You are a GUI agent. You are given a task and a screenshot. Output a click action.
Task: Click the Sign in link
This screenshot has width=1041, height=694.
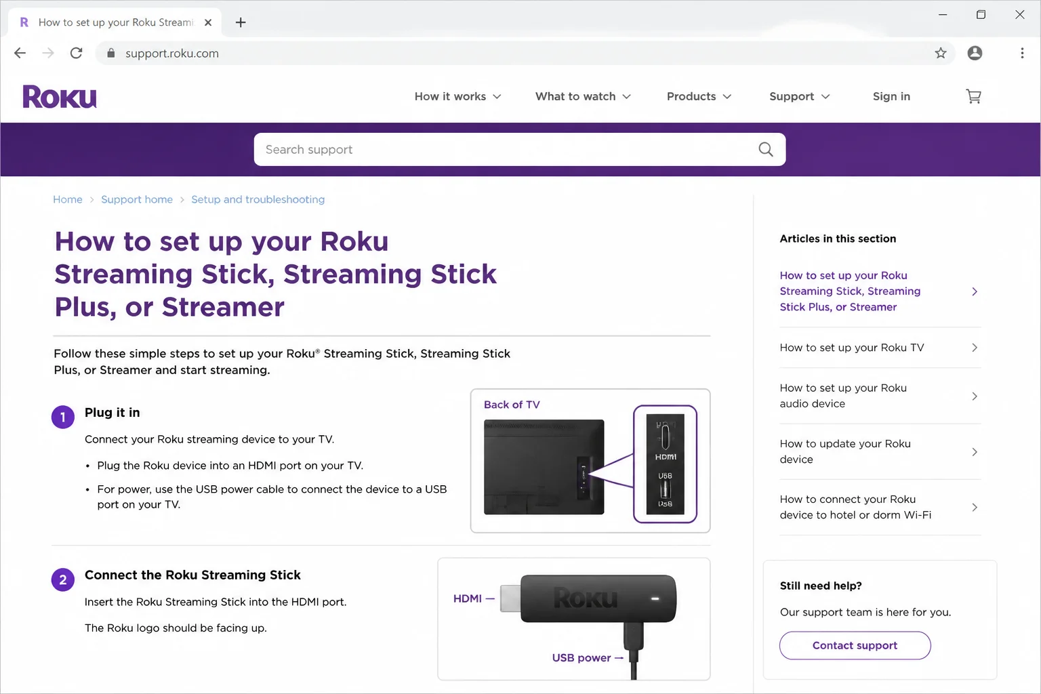coord(891,96)
